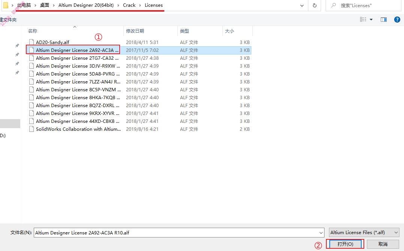Select Altium Designer License 5DA8-PVRG file
The width and height of the screenshot is (404, 251).
pos(78,74)
